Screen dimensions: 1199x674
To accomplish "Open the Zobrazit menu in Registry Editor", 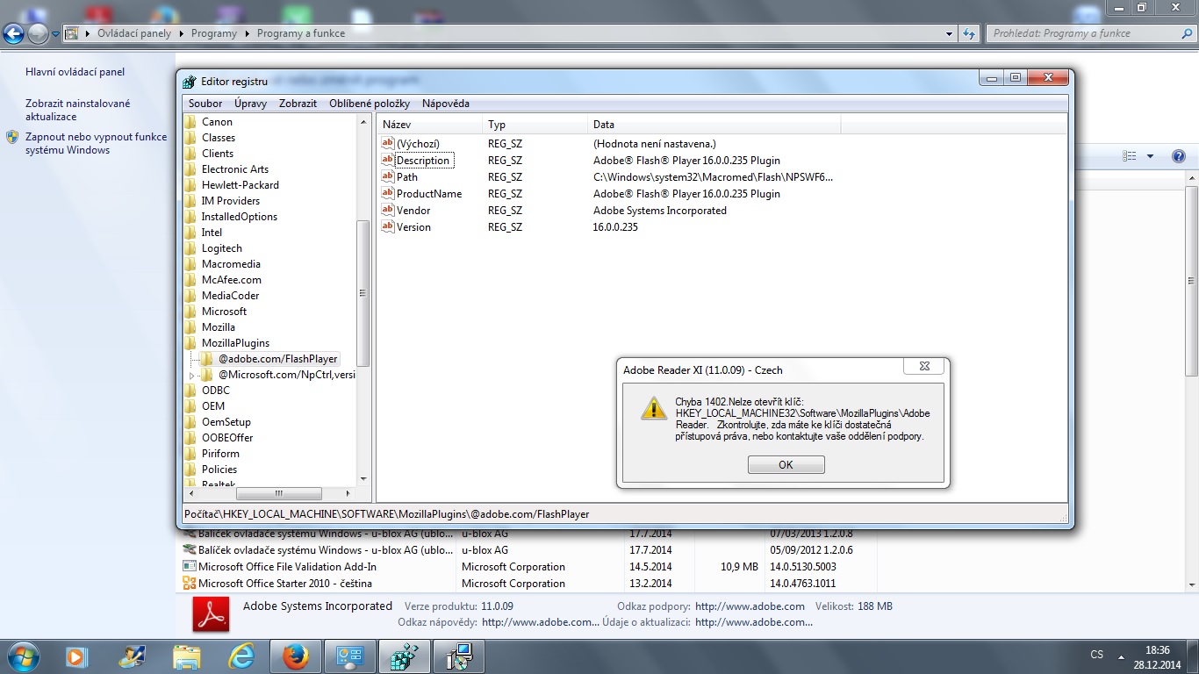I will [x=298, y=103].
